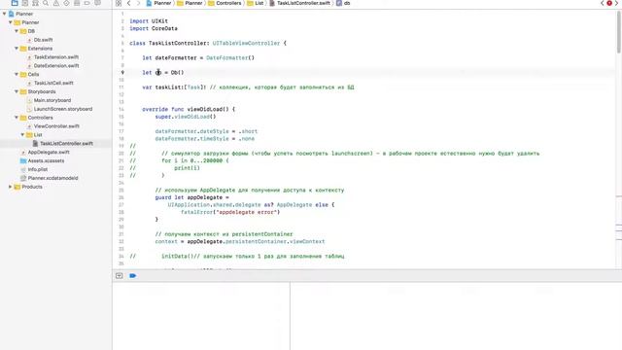Collapse the Extensions folder

point(17,49)
